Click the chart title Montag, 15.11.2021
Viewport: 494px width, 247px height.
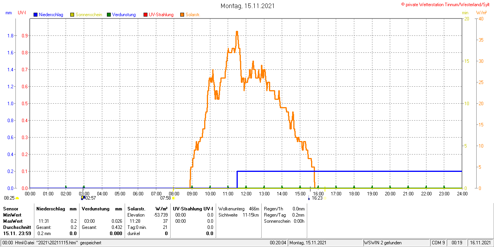click(248, 6)
